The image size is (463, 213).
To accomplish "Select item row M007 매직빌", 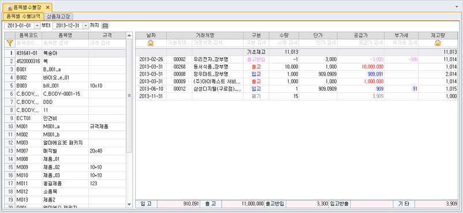I will pos(65,151).
